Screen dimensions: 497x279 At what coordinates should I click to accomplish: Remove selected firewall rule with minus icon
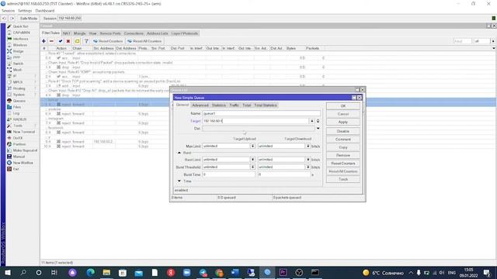51,41
